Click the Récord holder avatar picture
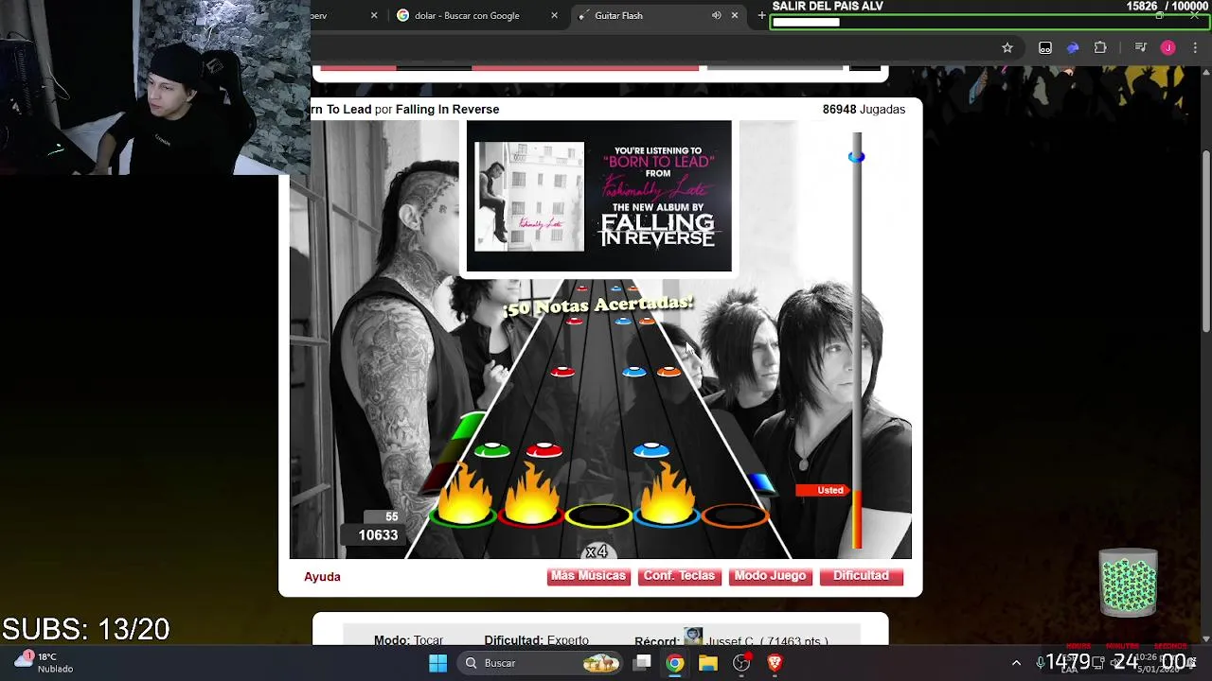Screen dimensions: 1212x681 point(693,637)
